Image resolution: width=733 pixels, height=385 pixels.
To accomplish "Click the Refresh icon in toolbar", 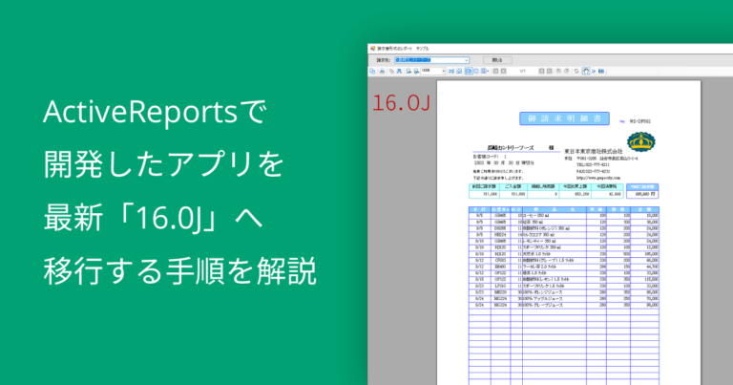I will pos(576,71).
